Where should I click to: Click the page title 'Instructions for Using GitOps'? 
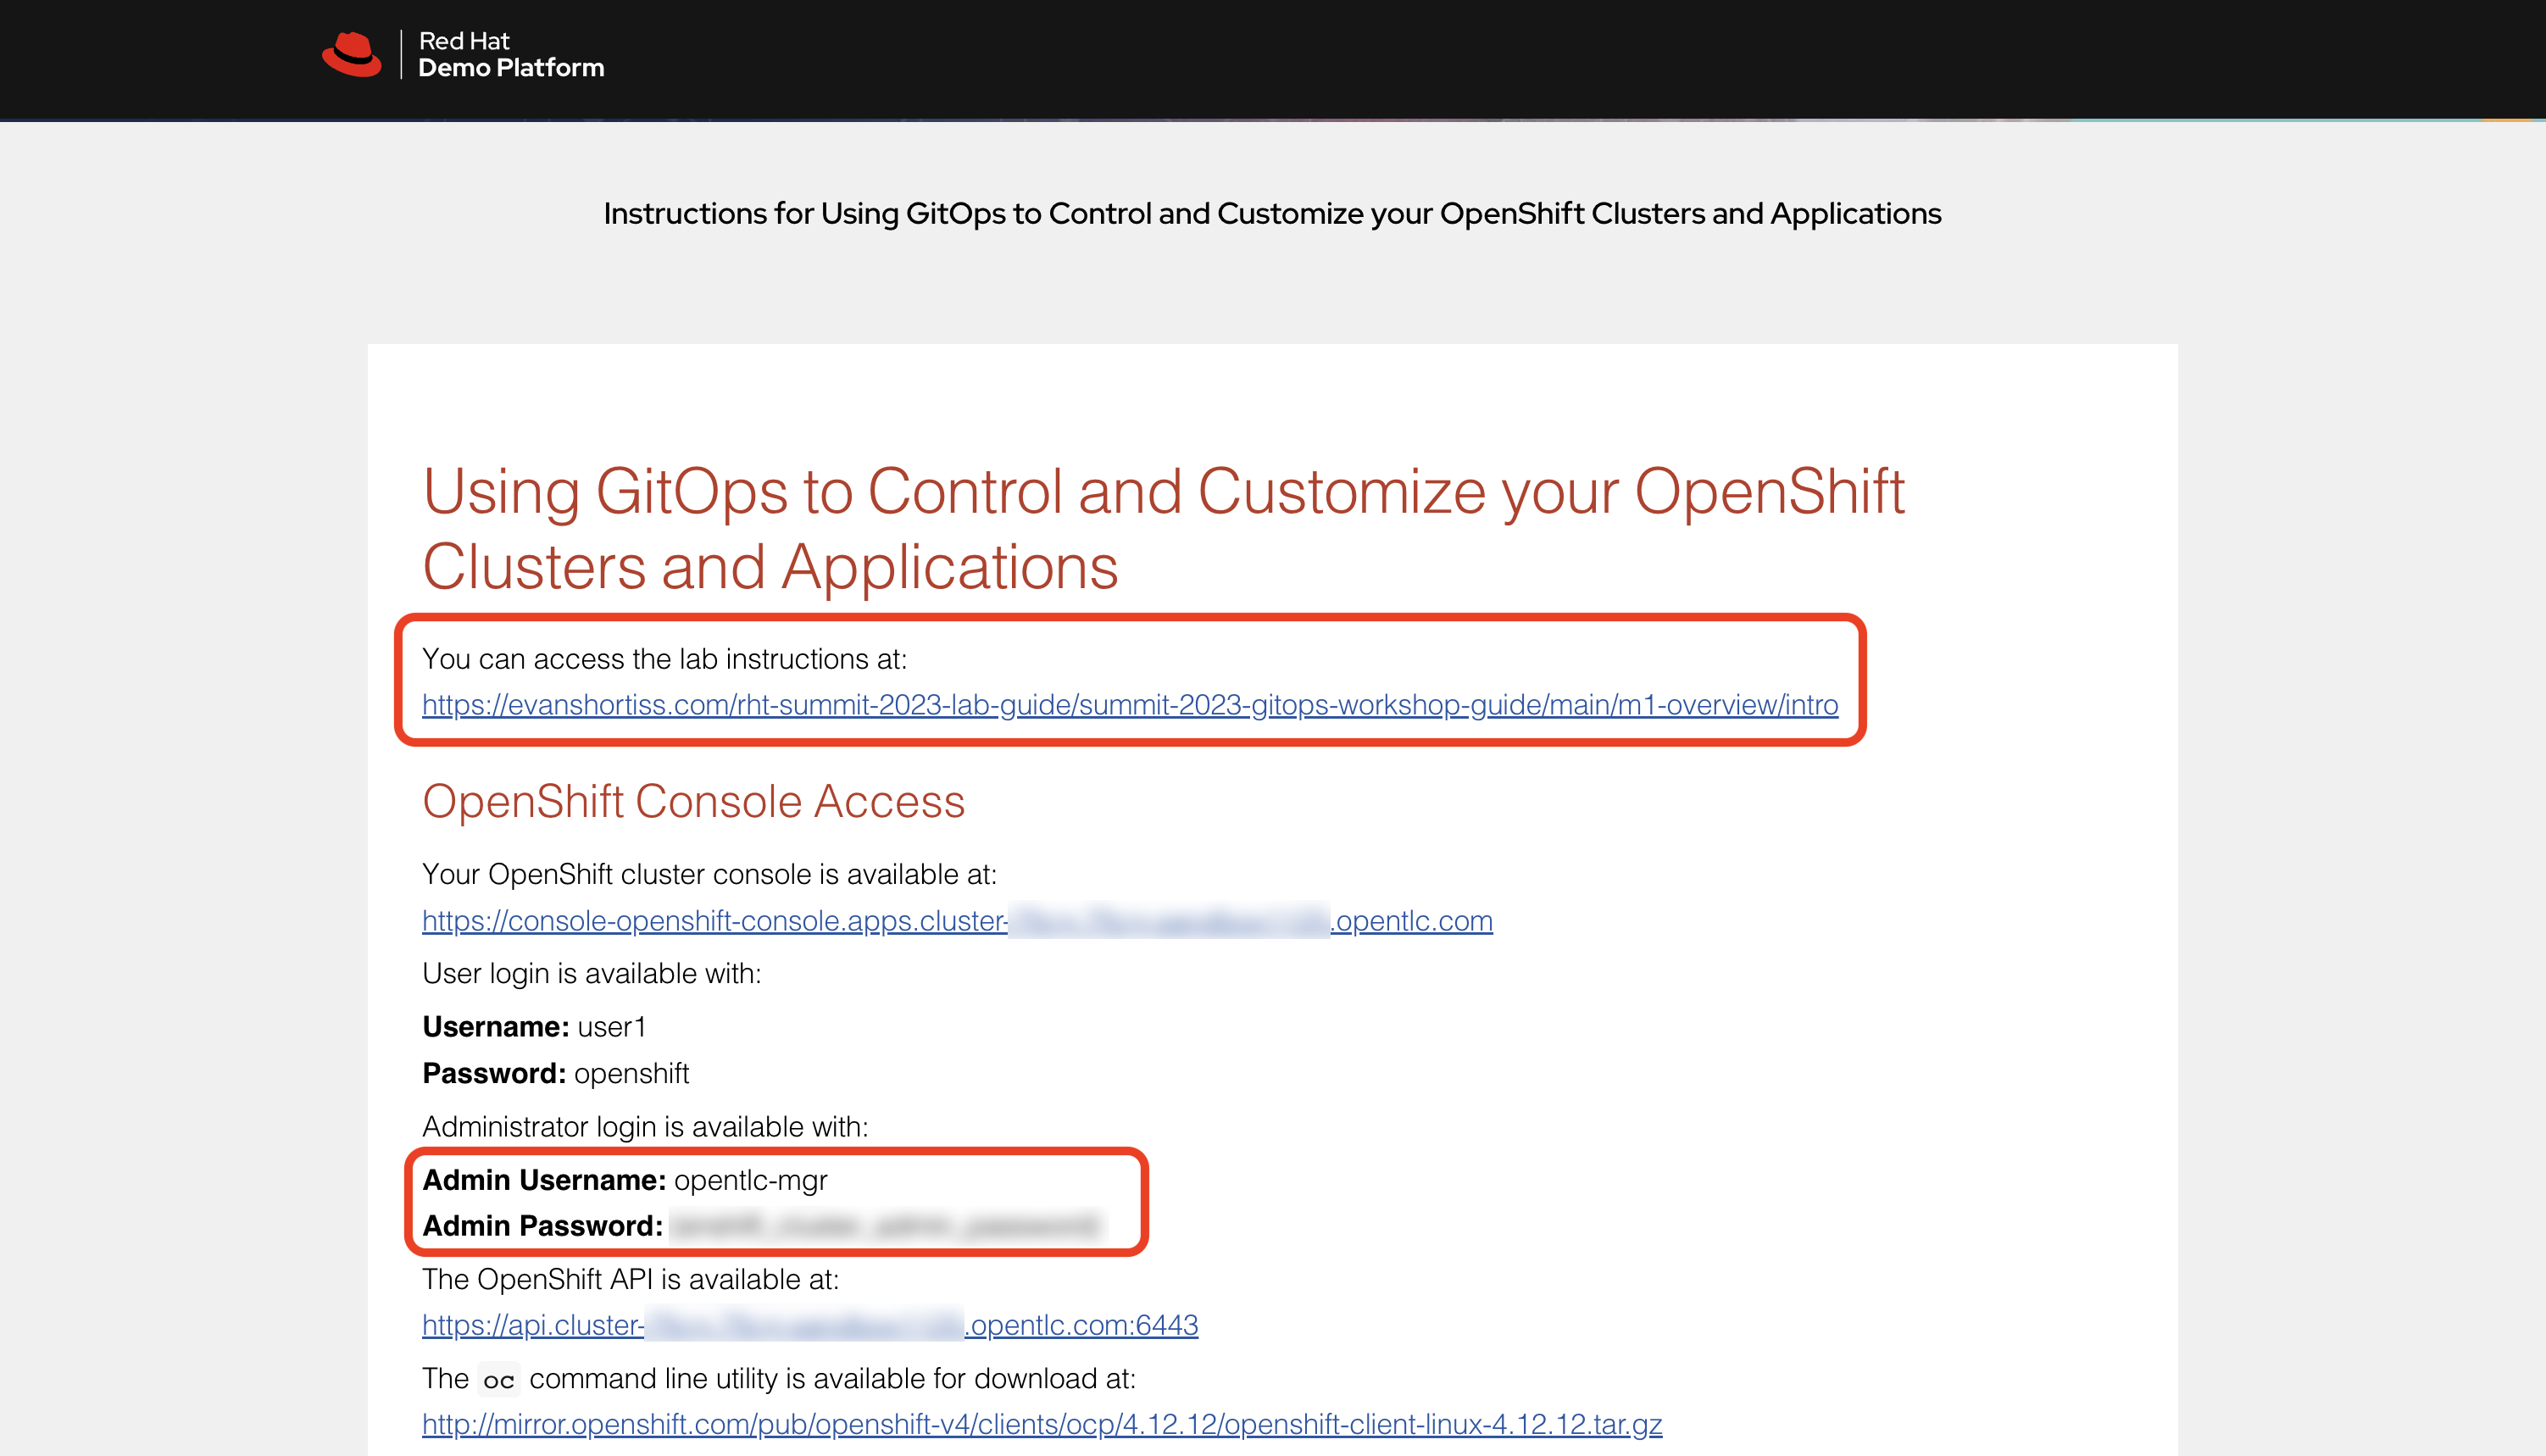pyautogui.click(x=1272, y=213)
